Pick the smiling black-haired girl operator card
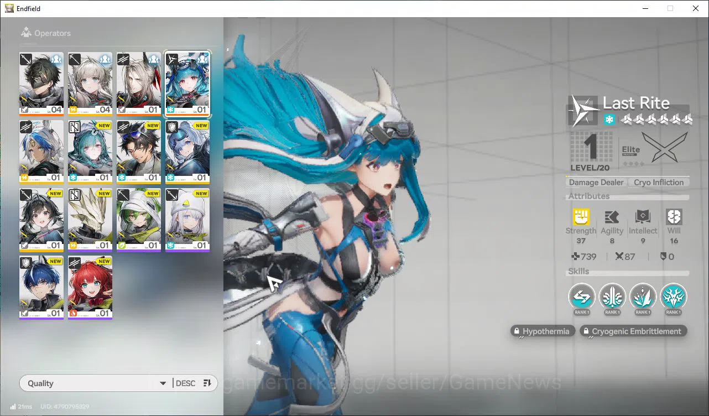The image size is (709, 416). (x=41, y=220)
